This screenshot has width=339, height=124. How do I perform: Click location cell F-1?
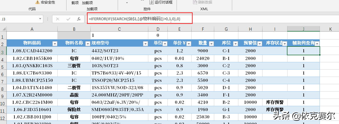[226, 95]
